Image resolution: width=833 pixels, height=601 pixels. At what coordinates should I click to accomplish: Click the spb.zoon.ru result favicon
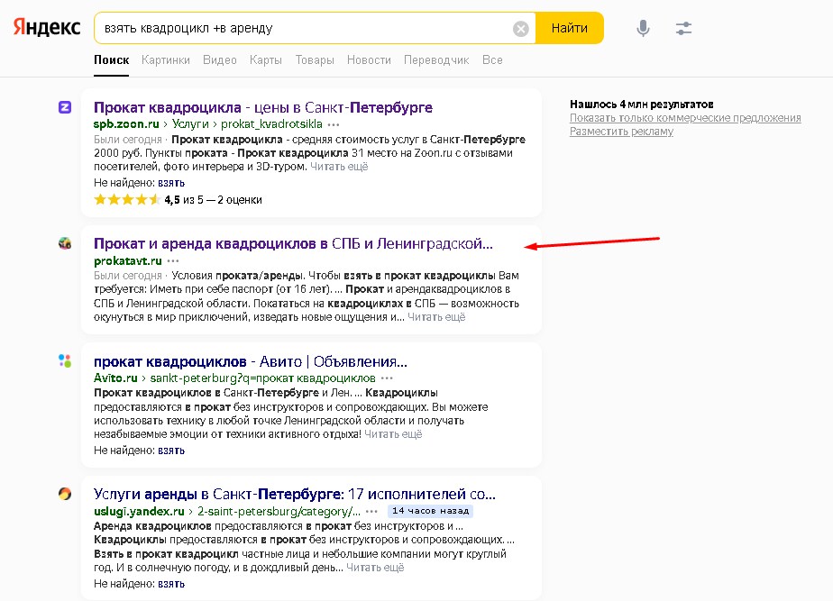point(64,107)
